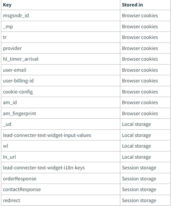Click the contactResponse key
171x206 pixels.
point(22,189)
